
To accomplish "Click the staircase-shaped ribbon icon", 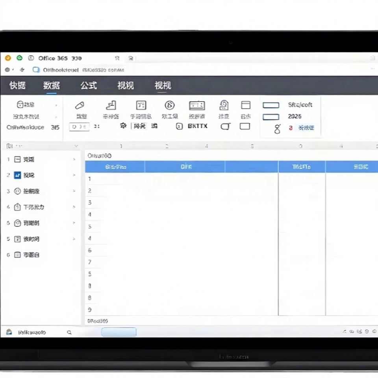I will point(111,106).
